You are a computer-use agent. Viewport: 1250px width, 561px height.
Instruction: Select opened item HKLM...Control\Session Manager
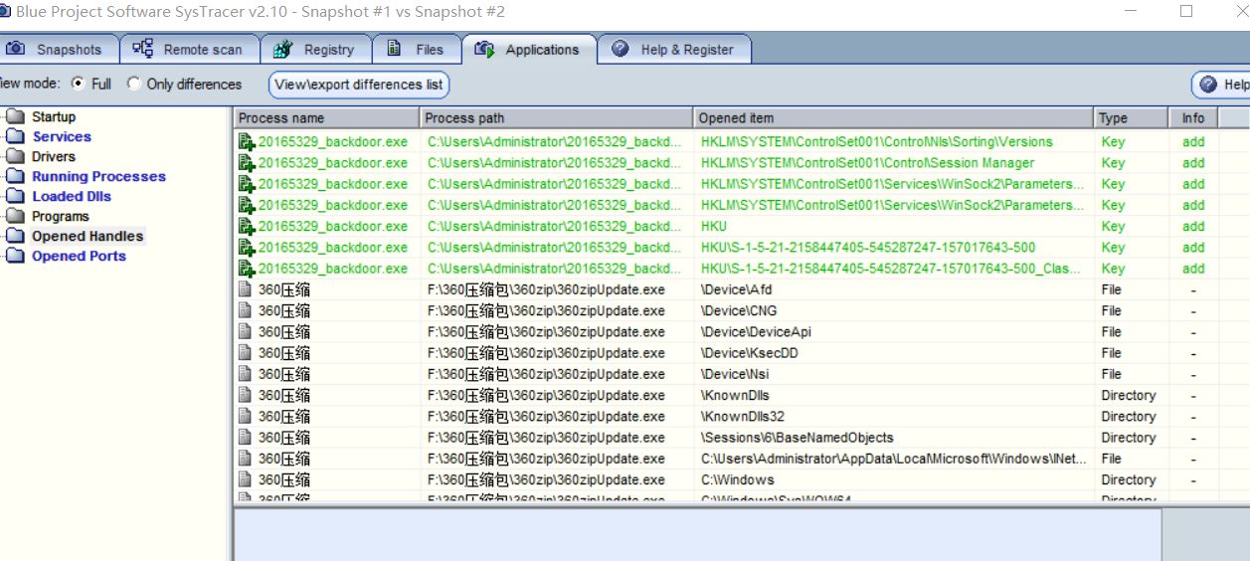867,163
